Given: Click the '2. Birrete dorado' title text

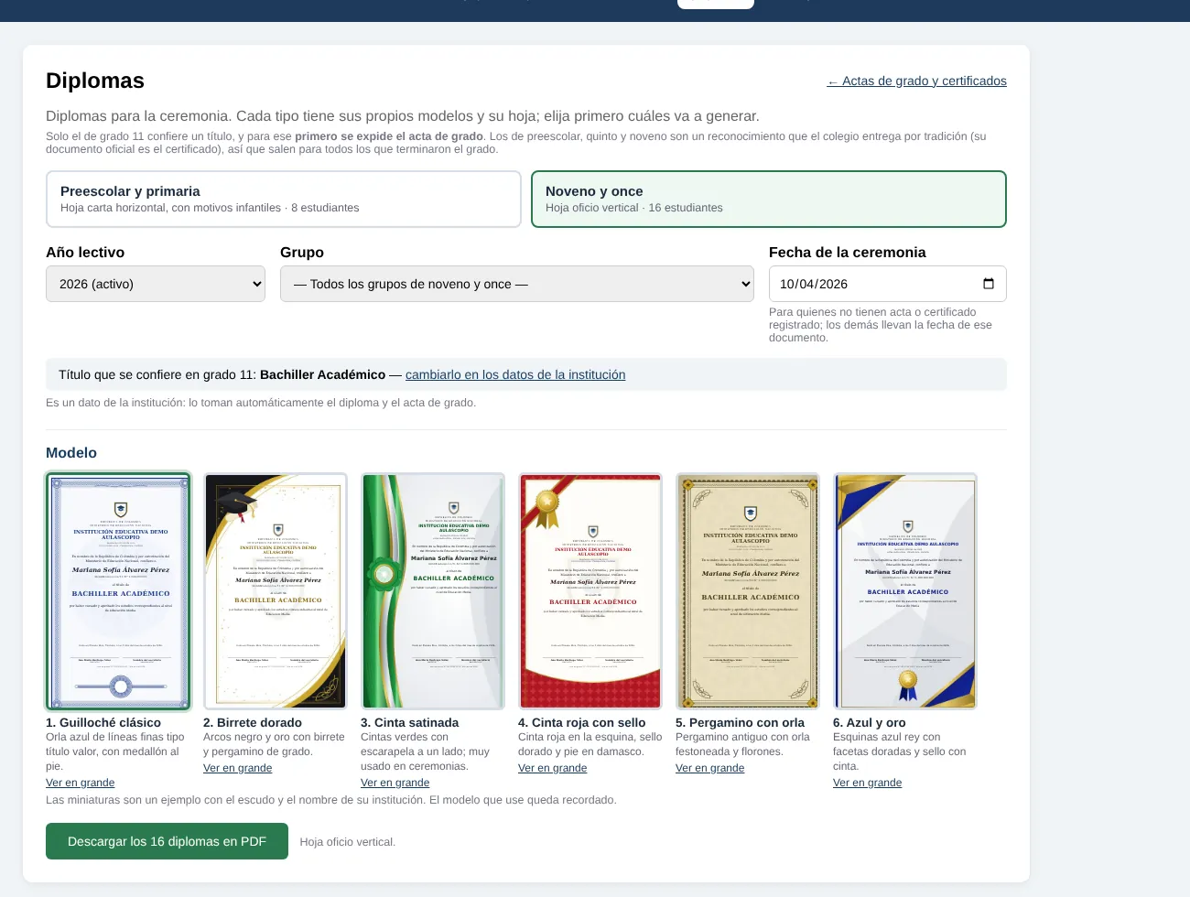Looking at the screenshot, I should [x=253, y=722].
